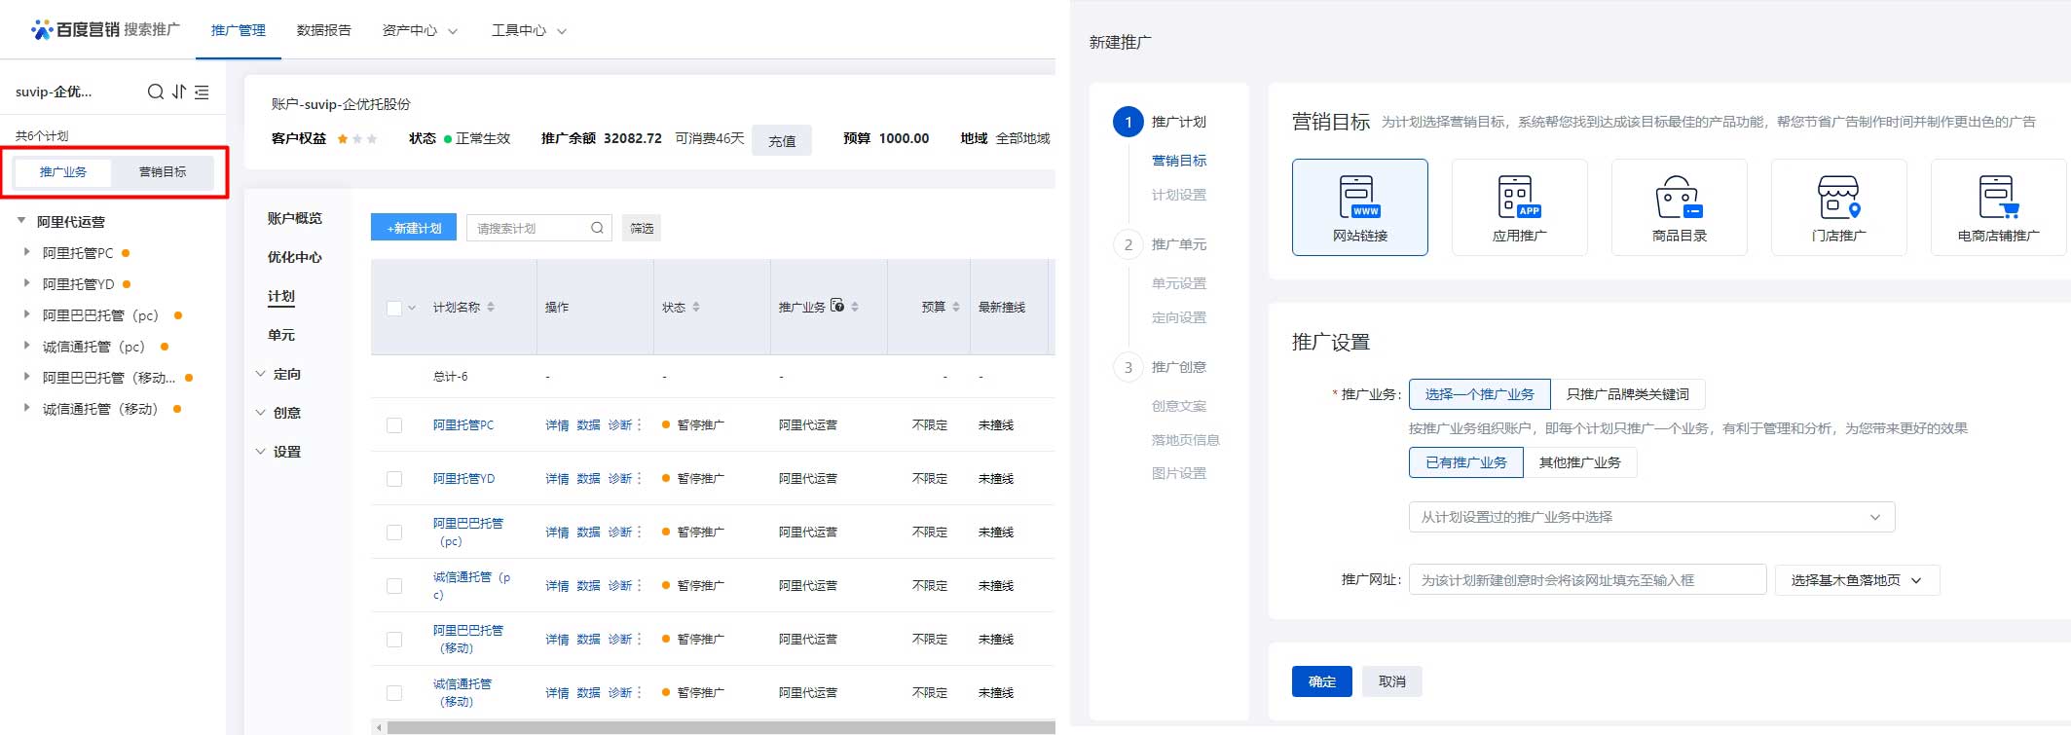Tick the checkbox for 诚信通托管 (移动) row
The image size is (2071, 735).
394,693
